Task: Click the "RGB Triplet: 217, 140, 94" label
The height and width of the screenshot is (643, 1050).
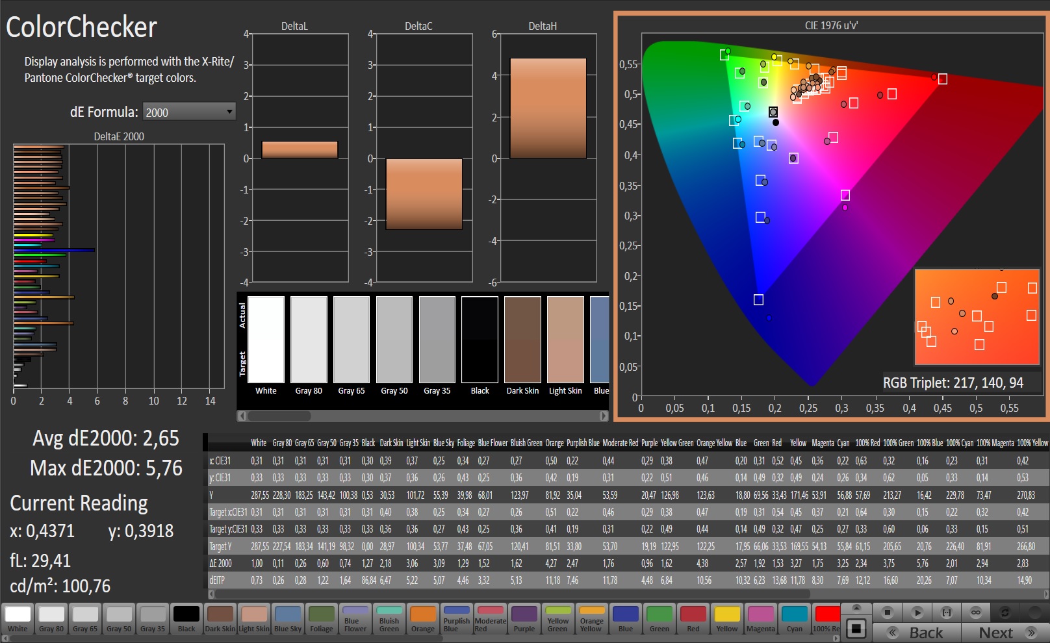Action: tap(953, 383)
